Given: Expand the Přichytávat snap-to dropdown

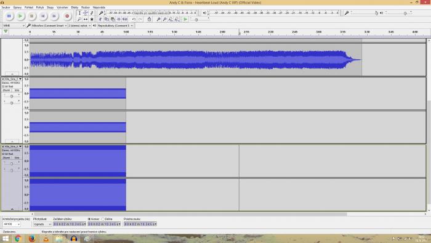Looking at the screenshot, I should [x=42, y=224].
